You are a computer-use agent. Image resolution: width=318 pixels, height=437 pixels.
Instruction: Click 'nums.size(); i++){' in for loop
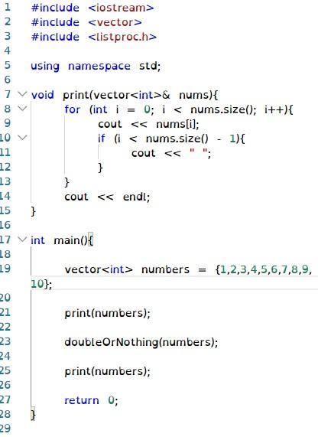click(242, 109)
